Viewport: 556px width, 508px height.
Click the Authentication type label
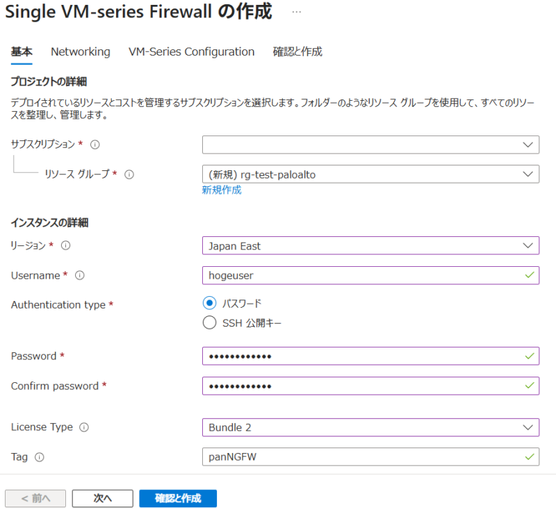[x=58, y=305]
